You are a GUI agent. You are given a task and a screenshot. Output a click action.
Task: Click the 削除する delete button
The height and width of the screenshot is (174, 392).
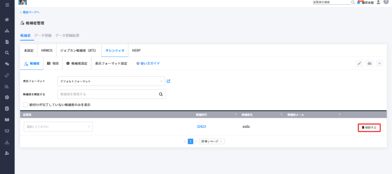click(369, 128)
